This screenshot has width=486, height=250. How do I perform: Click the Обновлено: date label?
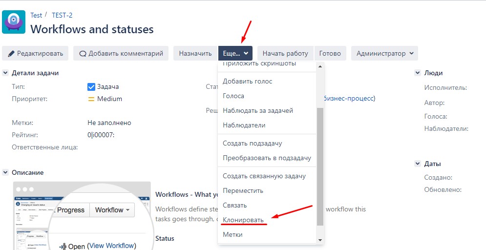click(x=443, y=189)
